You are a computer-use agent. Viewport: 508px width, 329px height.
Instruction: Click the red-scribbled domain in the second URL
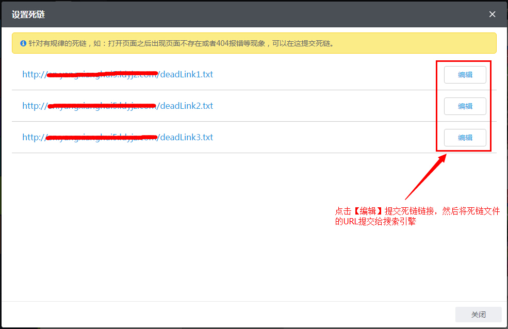coord(102,106)
